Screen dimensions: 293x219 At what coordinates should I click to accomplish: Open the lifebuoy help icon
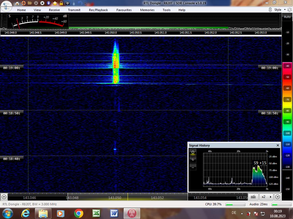pyautogui.click(x=23, y=3)
